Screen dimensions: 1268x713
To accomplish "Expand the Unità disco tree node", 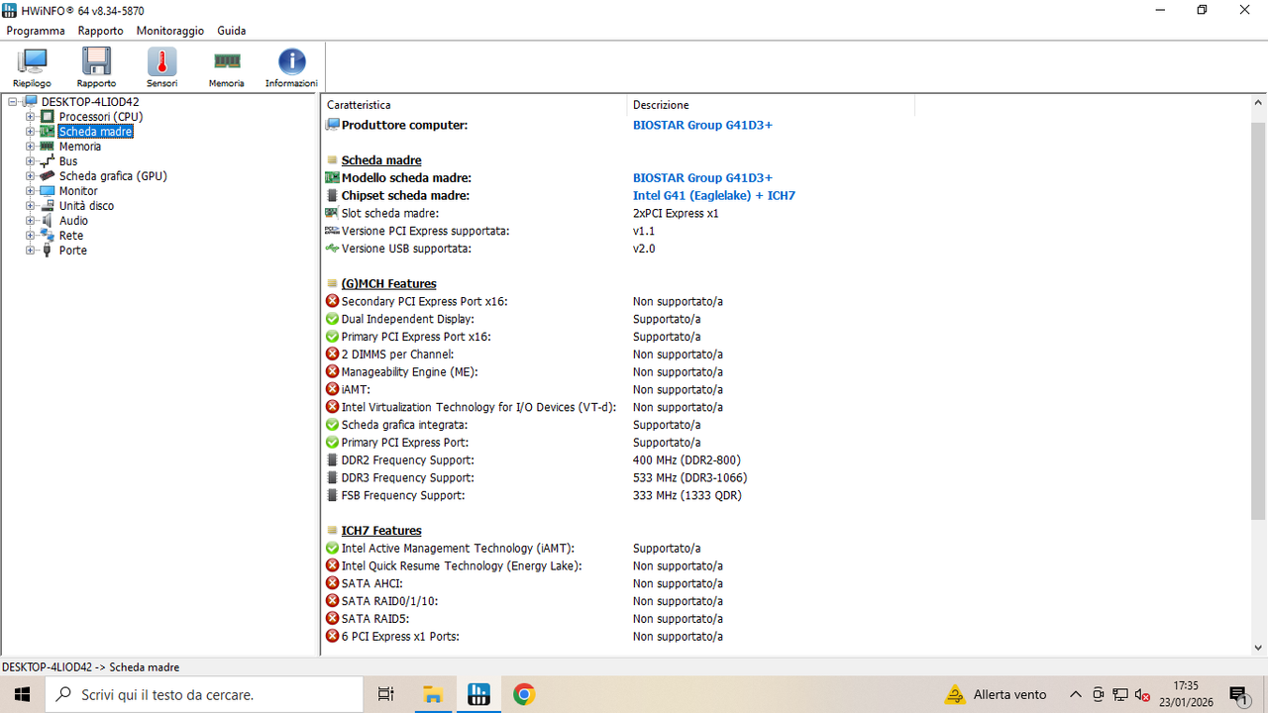I will coord(31,206).
